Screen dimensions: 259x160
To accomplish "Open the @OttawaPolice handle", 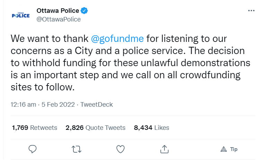I will coord(59,19).
